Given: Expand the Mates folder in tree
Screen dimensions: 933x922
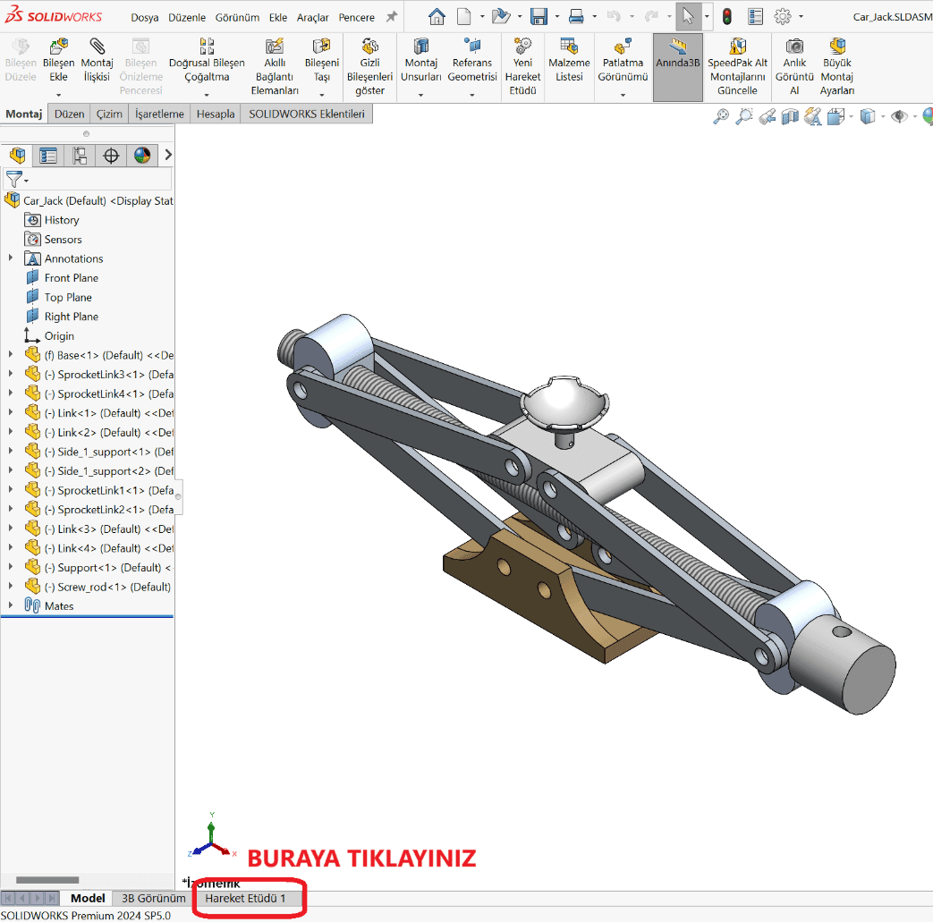Looking at the screenshot, I should click(x=11, y=605).
